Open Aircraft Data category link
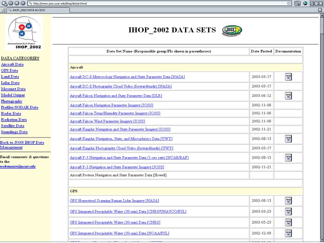Viewport: 324px width, 243px height. (x=12, y=64)
